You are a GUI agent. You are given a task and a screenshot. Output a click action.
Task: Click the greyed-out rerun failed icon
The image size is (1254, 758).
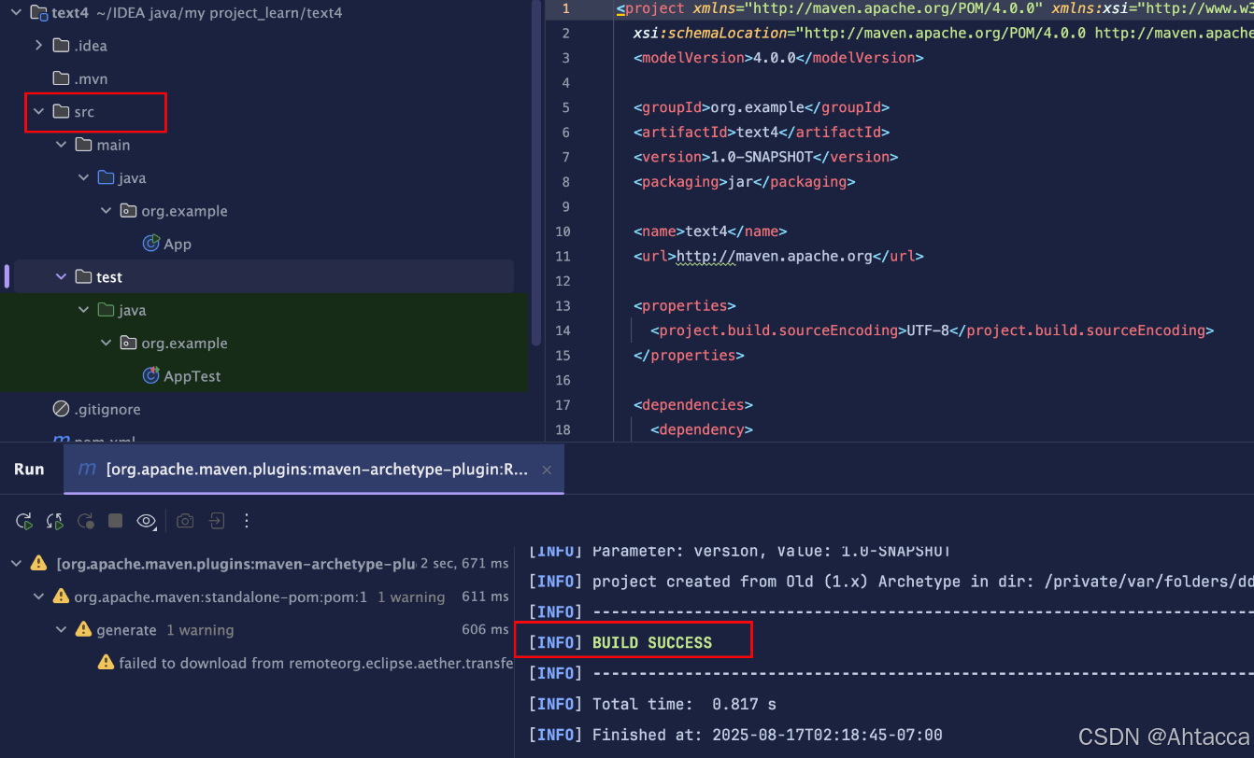pyautogui.click(x=85, y=521)
